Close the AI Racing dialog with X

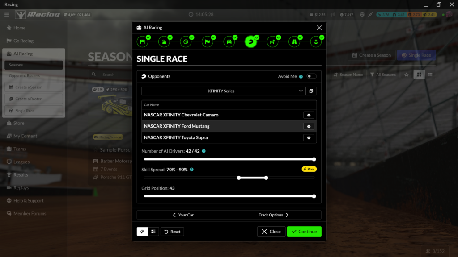coord(319,28)
